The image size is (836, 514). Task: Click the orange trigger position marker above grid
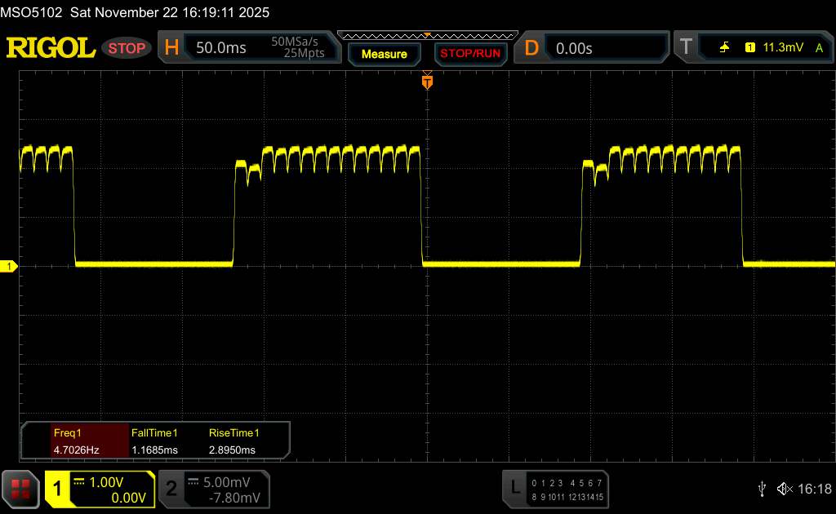pos(426,82)
